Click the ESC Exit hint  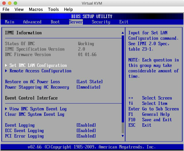tap(140, 125)
